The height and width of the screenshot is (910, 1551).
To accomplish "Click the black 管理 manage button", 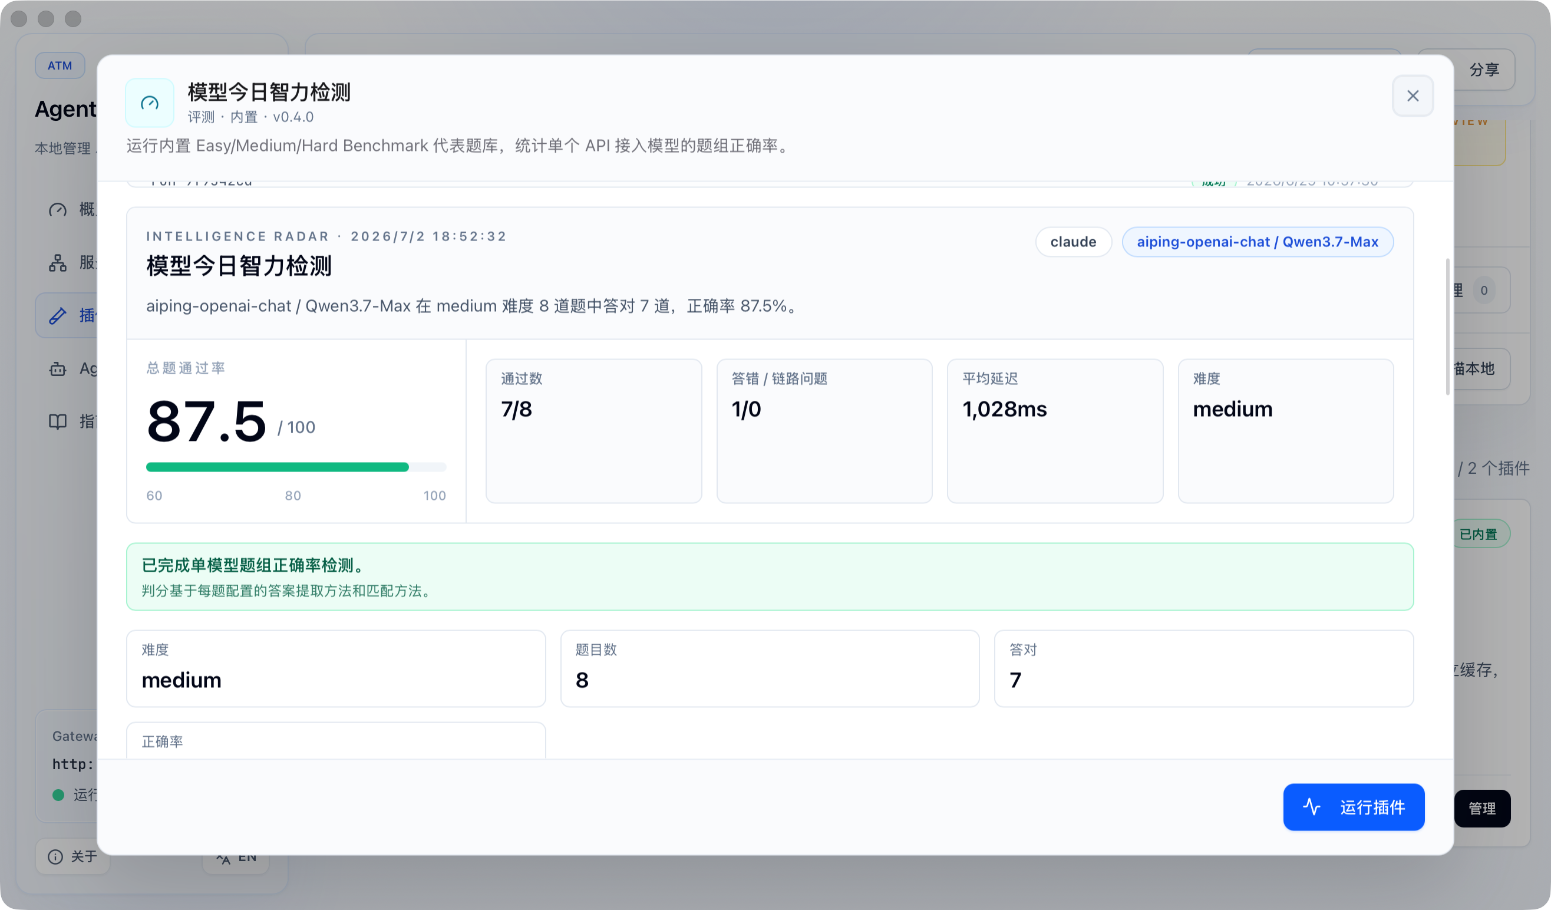I will (1482, 809).
